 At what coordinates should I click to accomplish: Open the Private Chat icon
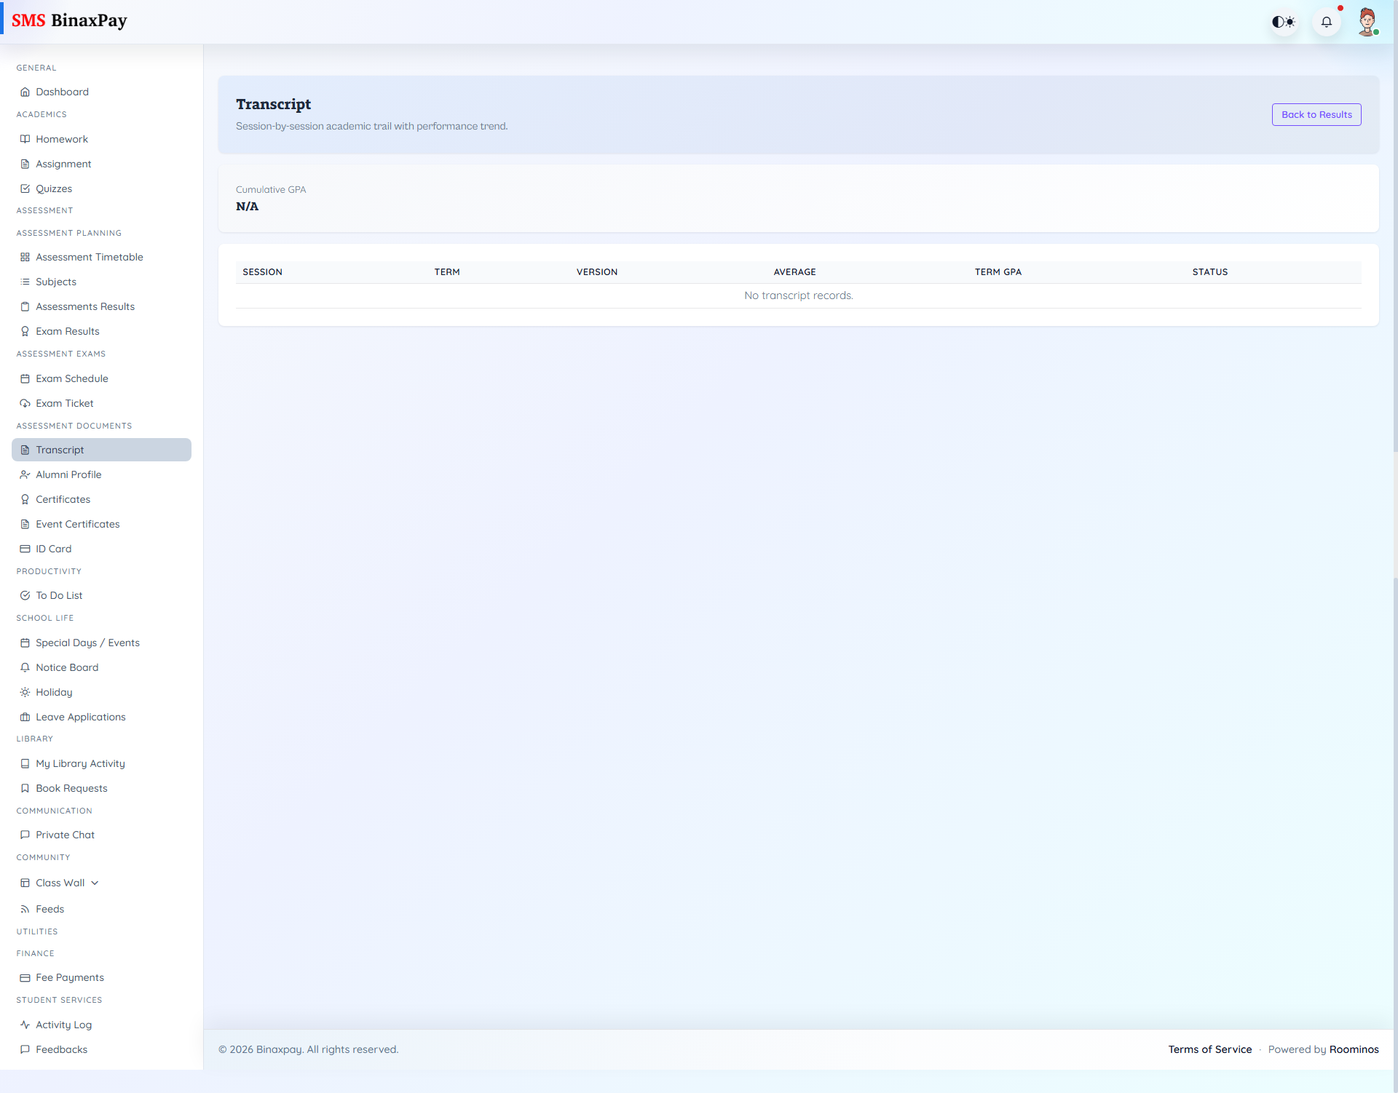pos(25,835)
